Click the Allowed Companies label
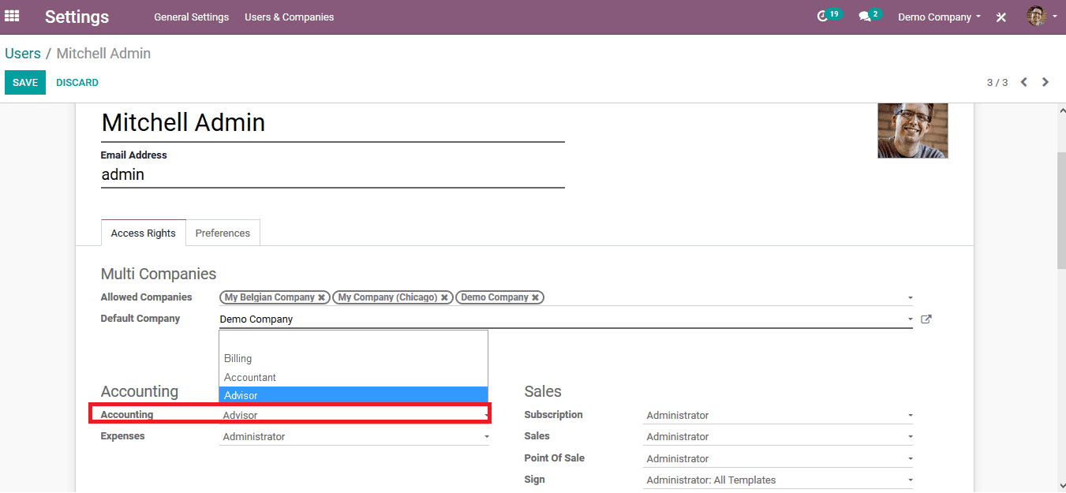The height and width of the screenshot is (493, 1066). point(146,297)
